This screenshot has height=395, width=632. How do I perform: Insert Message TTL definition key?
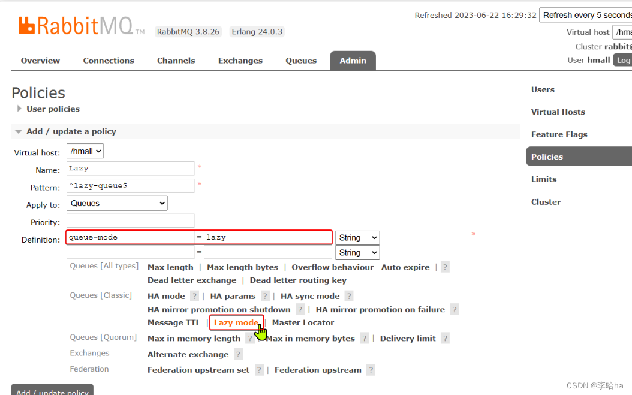pyautogui.click(x=174, y=322)
